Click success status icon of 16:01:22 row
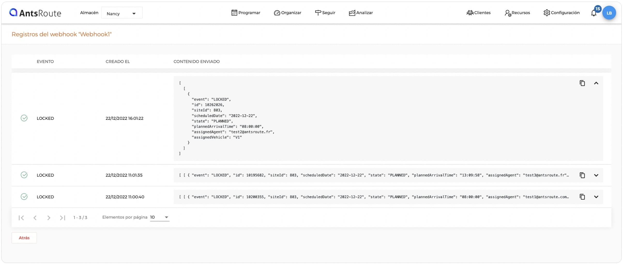Viewport: 623px width, 264px height. coord(24,118)
